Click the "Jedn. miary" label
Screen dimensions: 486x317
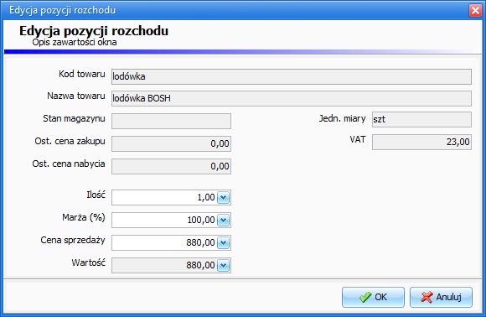click(x=342, y=118)
